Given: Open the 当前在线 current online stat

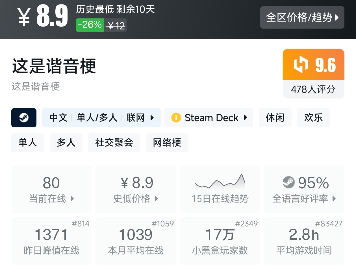Looking at the screenshot, I should pyautogui.click(x=51, y=190).
